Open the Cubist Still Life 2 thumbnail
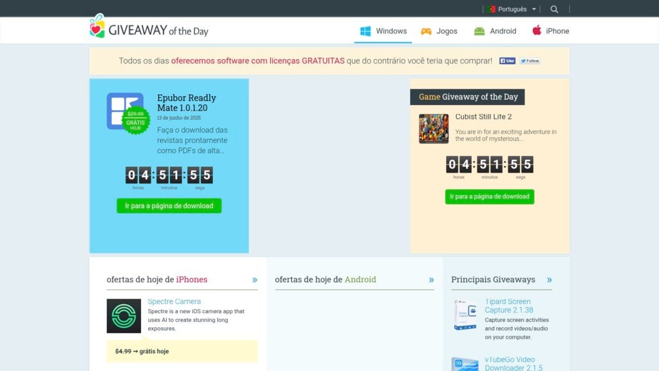This screenshot has width=659, height=371. coord(434,129)
